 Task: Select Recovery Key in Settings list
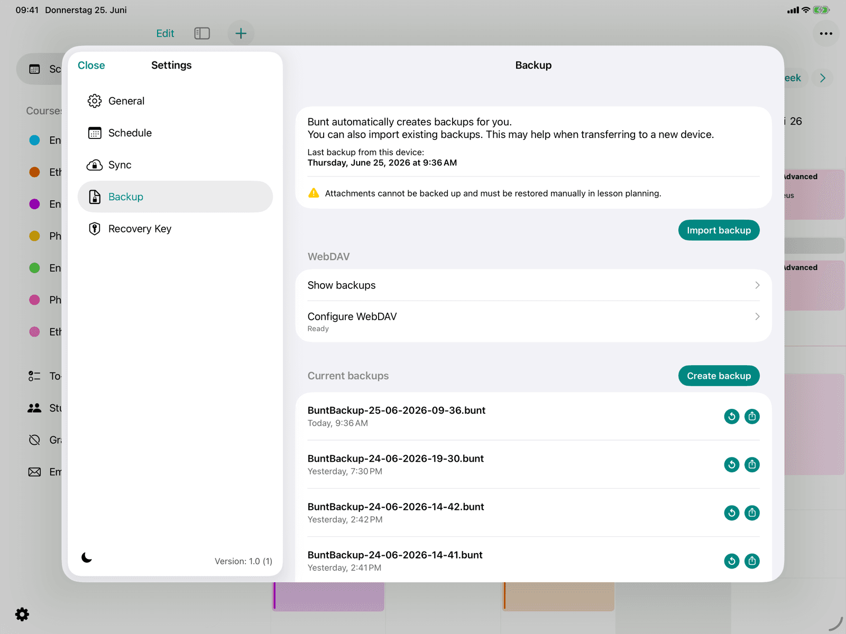pos(175,229)
